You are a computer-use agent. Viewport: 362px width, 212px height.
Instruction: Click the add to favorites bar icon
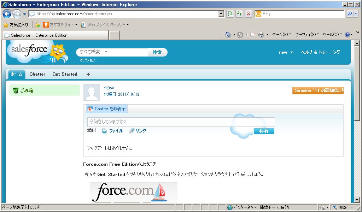pyautogui.click(x=37, y=25)
